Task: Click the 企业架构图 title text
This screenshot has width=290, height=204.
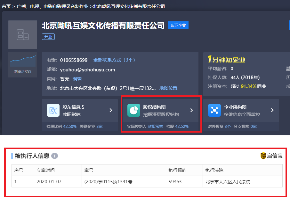Action: [235, 107]
